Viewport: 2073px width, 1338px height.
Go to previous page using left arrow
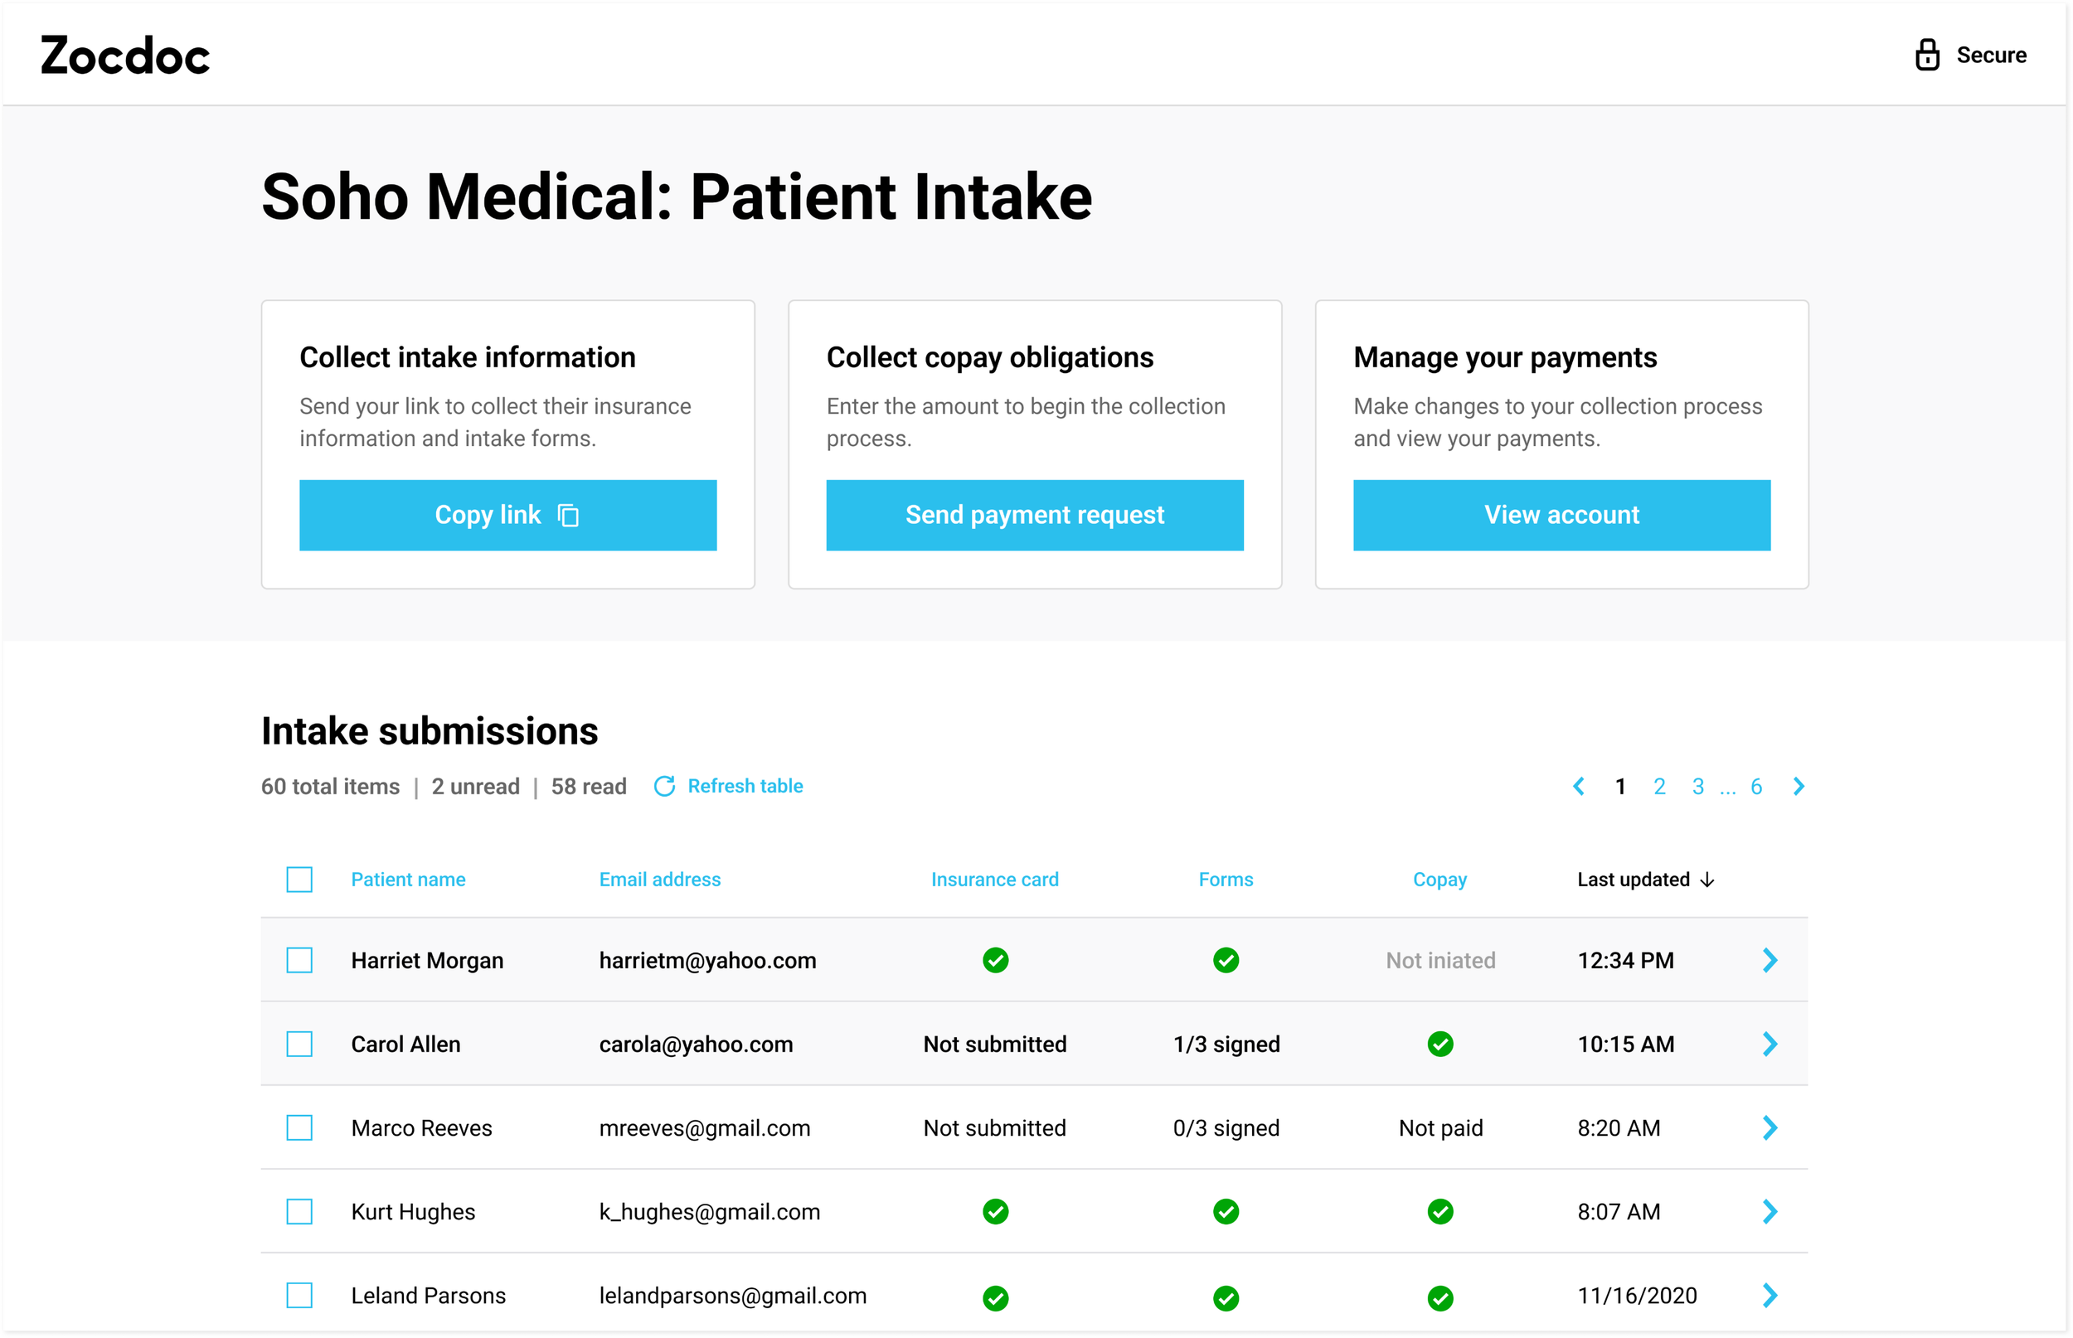(1579, 786)
